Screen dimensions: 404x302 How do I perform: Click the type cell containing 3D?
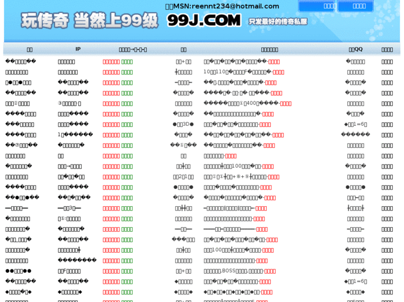pos(183,124)
